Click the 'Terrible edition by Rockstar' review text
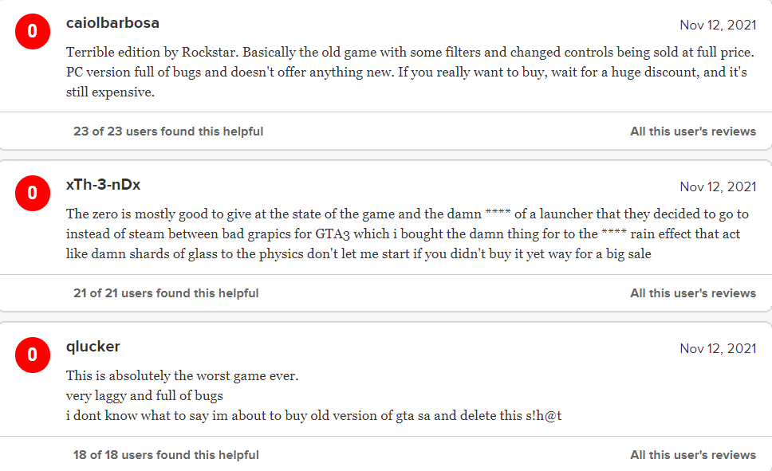The image size is (772, 471). coord(410,72)
